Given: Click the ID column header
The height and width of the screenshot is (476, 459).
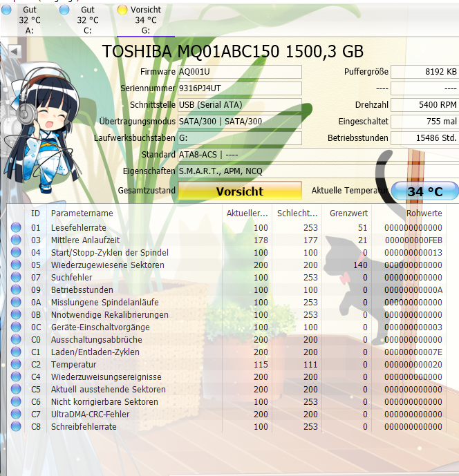Looking at the screenshot, I should tap(35, 213).
